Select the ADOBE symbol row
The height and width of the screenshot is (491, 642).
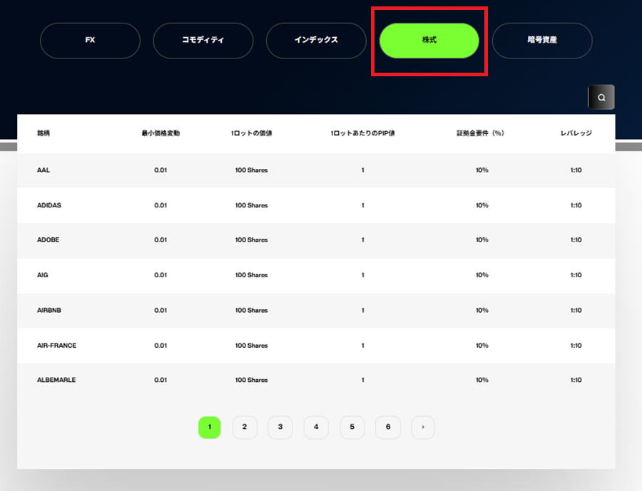[316, 240]
